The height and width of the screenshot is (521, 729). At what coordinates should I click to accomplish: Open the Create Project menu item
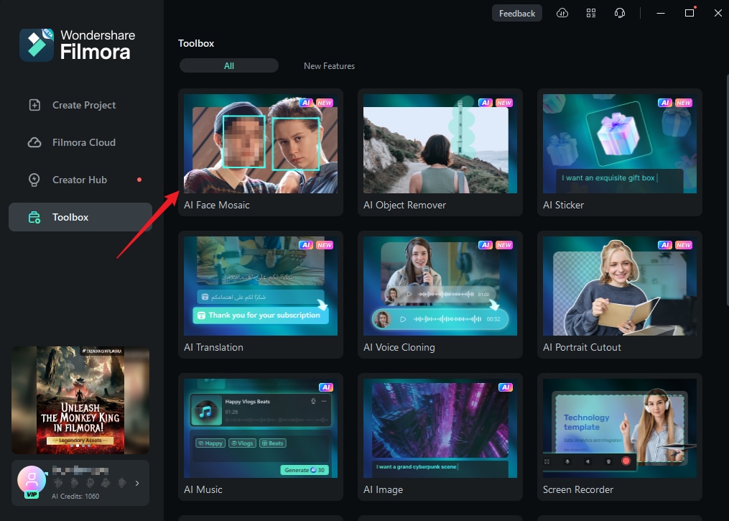pyautogui.click(x=80, y=105)
